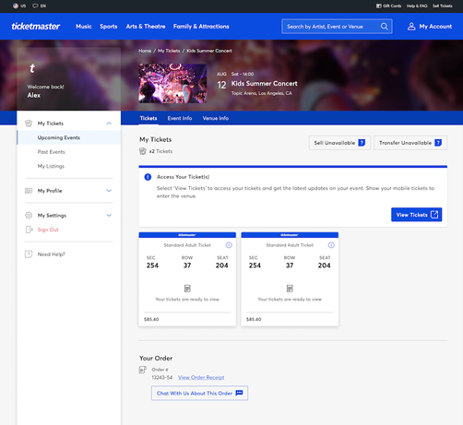Image resolution: width=463 pixels, height=425 pixels.
Task: Open the Music menu
Action: 84,27
